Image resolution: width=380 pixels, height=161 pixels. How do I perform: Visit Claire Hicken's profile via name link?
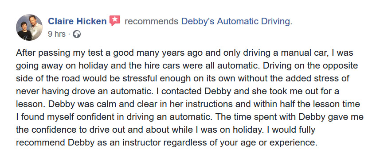pos(77,21)
